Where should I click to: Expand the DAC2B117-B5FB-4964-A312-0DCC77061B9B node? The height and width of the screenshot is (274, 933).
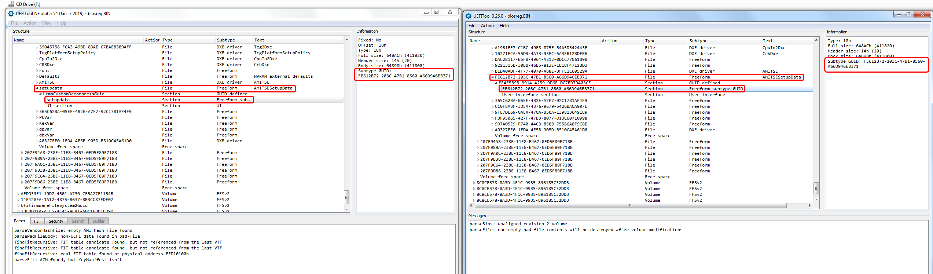point(492,60)
